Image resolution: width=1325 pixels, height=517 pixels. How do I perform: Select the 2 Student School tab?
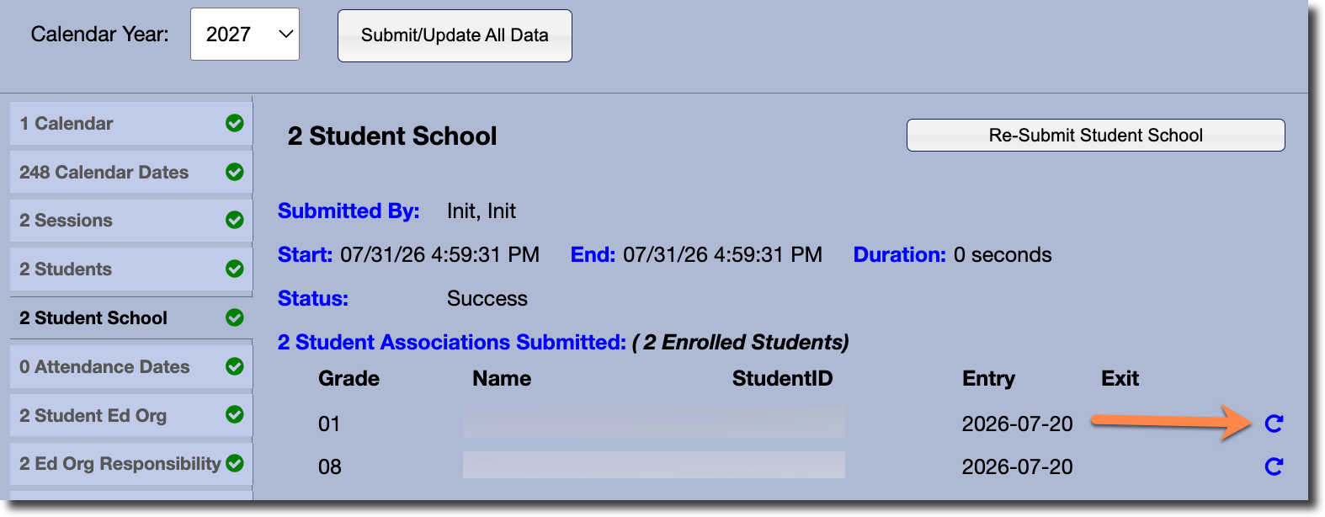(x=131, y=318)
